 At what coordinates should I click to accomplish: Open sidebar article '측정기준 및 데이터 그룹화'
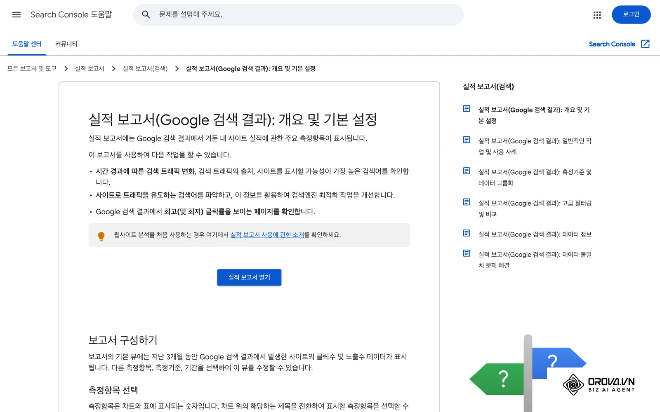(x=535, y=178)
